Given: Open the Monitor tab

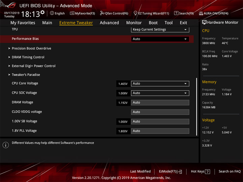Looking at the screenshot, I should (x=134, y=23).
